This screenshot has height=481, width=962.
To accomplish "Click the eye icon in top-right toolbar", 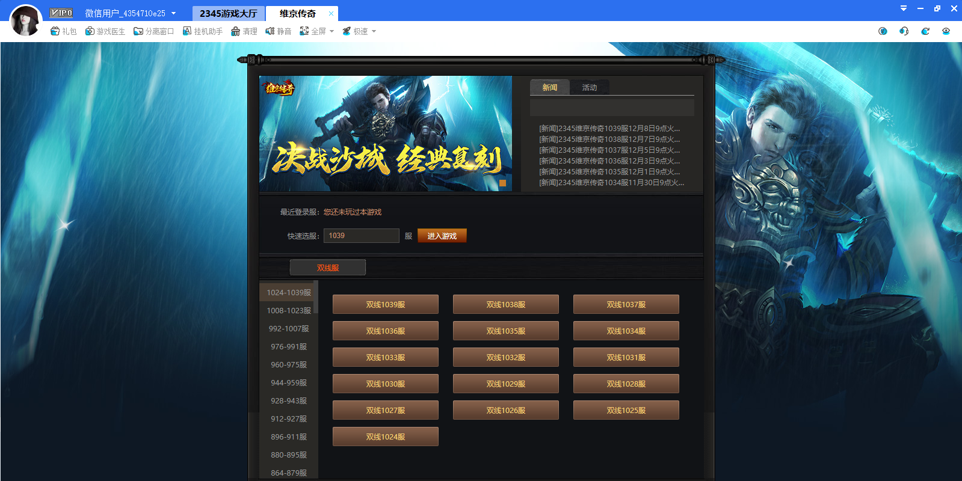I will (946, 31).
